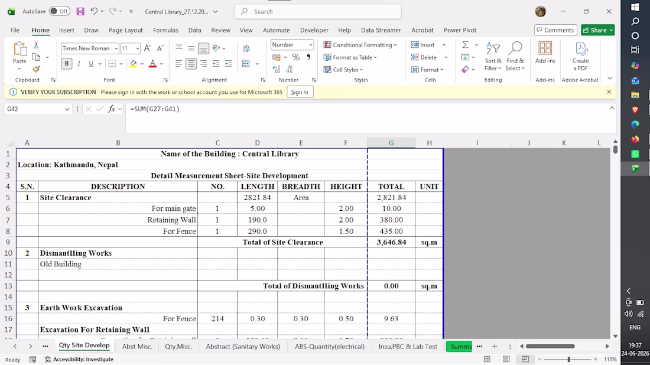
Task: Click Delete cells button
Action: (424, 57)
